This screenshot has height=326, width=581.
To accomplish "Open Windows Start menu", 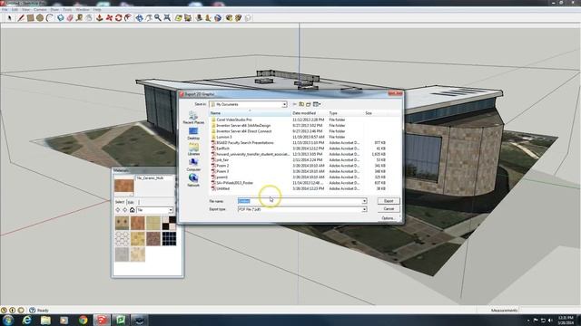I will point(8,320).
